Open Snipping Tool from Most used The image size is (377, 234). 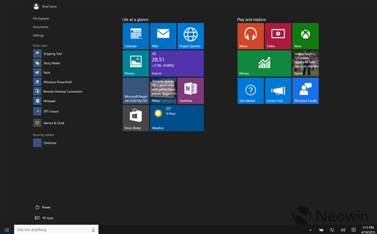[x=48, y=53]
